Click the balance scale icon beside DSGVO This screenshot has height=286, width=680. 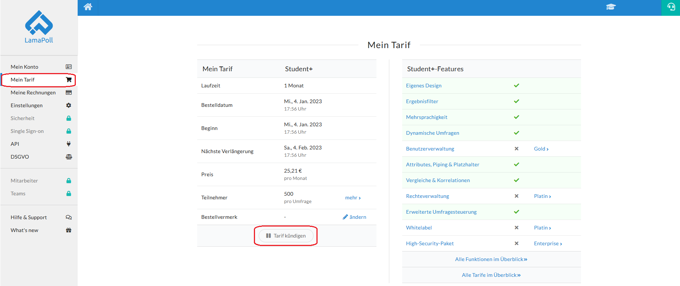click(x=69, y=157)
